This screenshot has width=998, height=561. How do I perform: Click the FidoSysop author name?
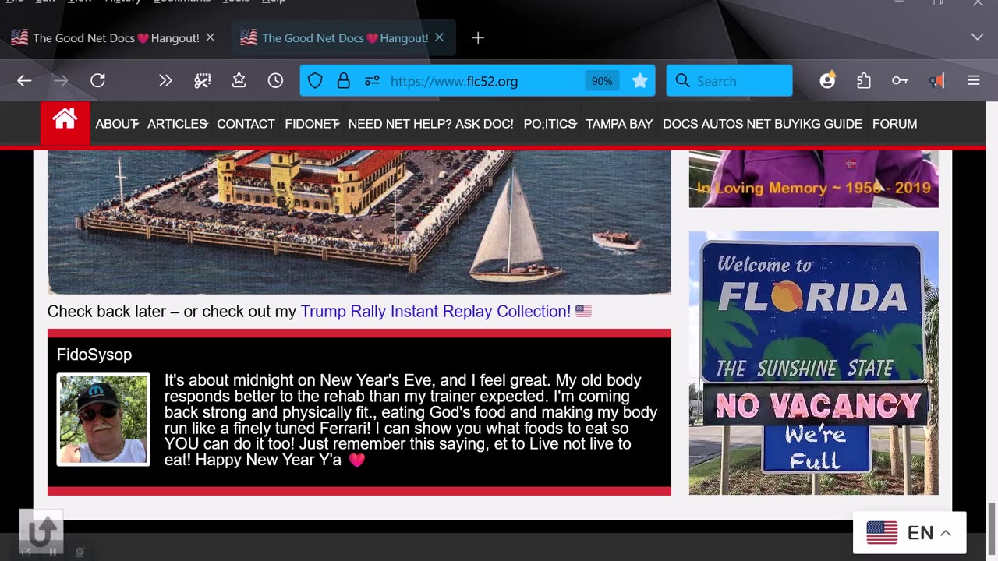[94, 355]
